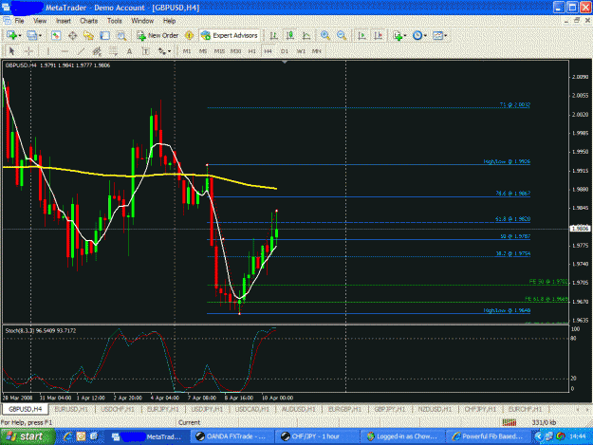Image resolution: width=593 pixels, height=445 pixels.
Task: Switch to W1 timeframe
Action: pyautogui.click(x=301, y=51)
